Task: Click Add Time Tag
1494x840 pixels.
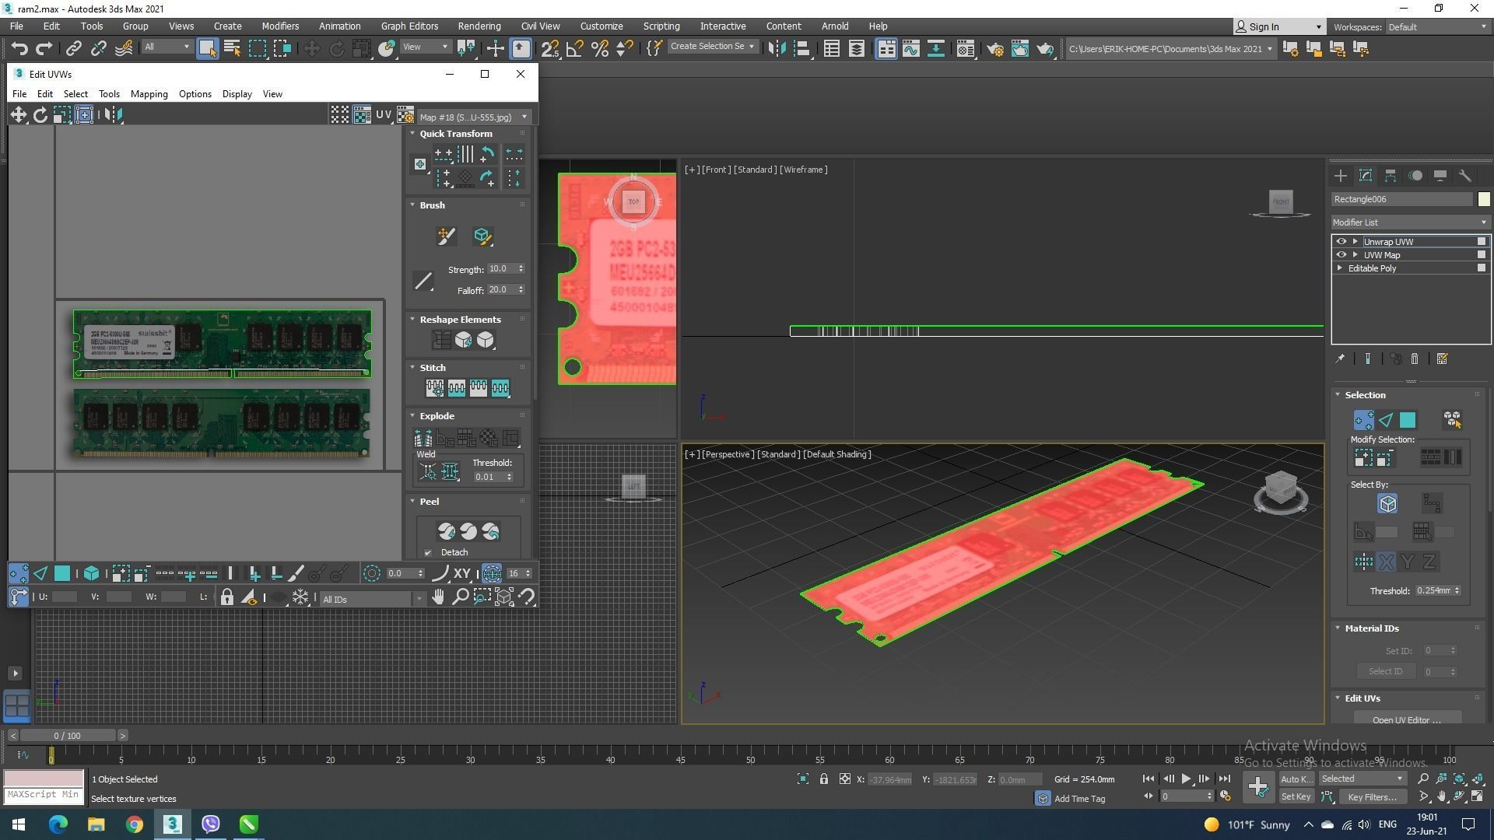Action: point(1078,799)
